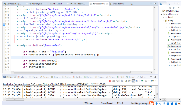This screenshot has width=183, height=109.
Task: Terminate the running application with the red stop icon
Action: [x=110, y=81]
